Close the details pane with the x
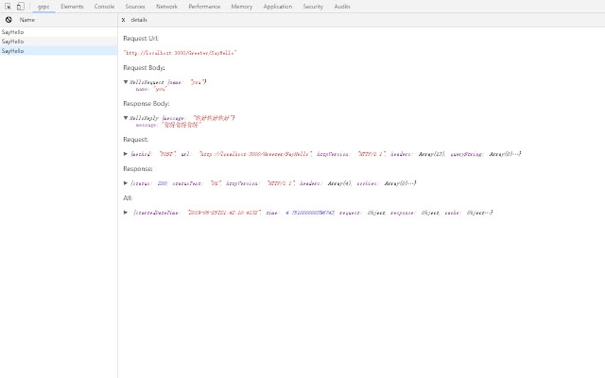The width and height of the screenshot is (605, 378). pyautogui.click(x=123, y=20)
